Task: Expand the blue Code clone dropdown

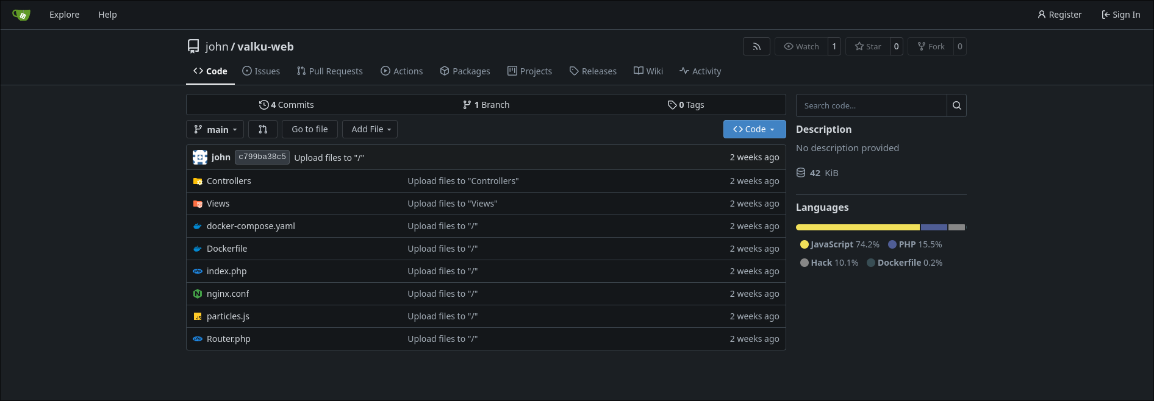Action: [x=754, y=129]
